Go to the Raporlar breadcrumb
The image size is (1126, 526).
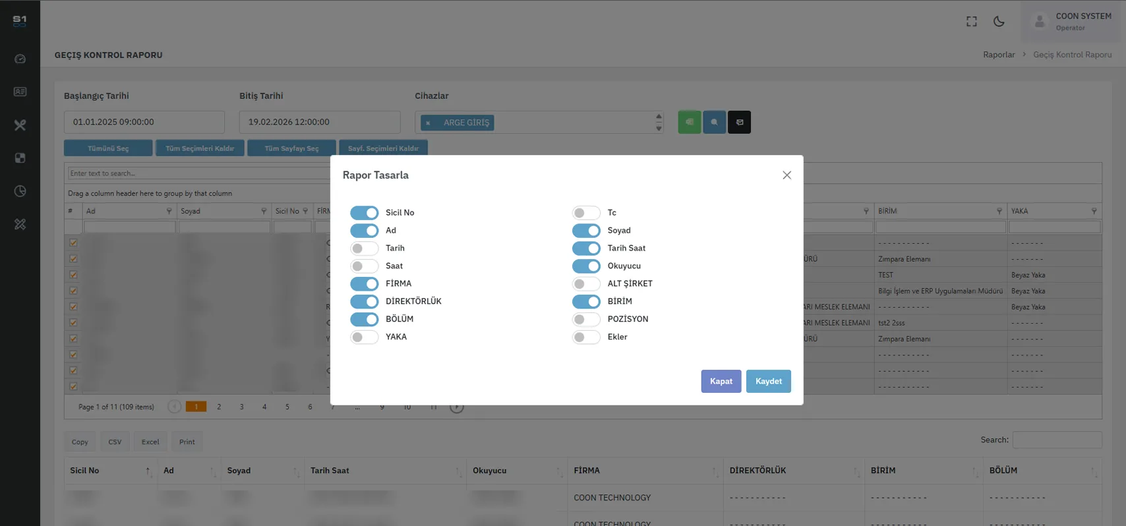click(x=998, y=55)
